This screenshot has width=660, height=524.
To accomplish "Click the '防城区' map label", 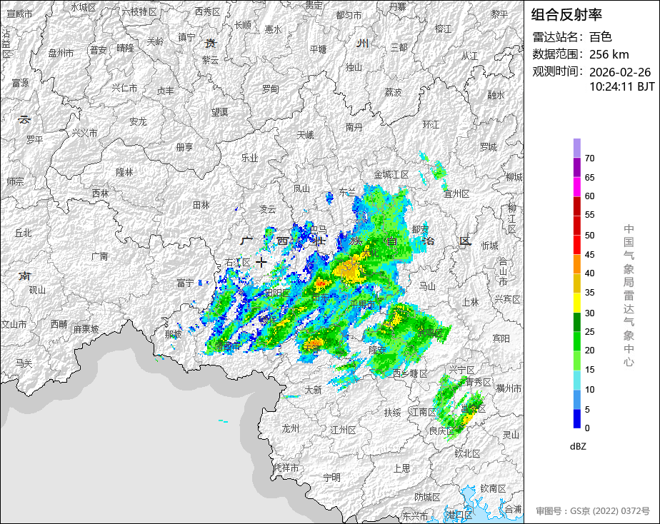I will click(427, 497).
